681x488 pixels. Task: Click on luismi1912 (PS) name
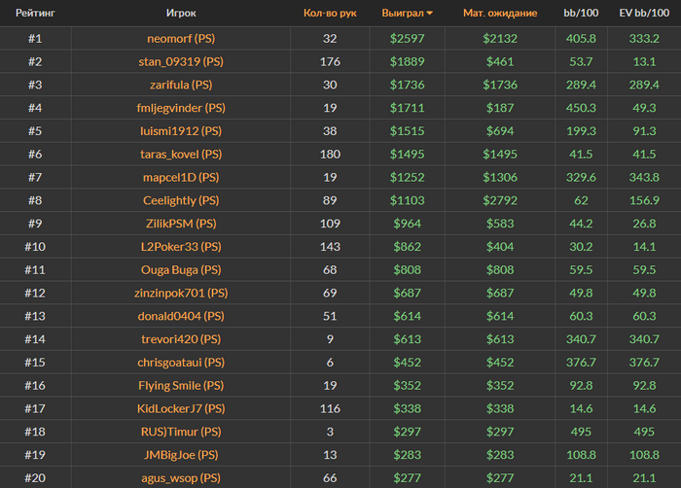pyautogui.click(x=180, y=131)
